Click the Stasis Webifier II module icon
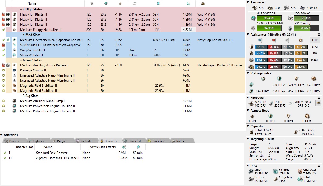The image size is (323, 186). (x=14, y=55)
